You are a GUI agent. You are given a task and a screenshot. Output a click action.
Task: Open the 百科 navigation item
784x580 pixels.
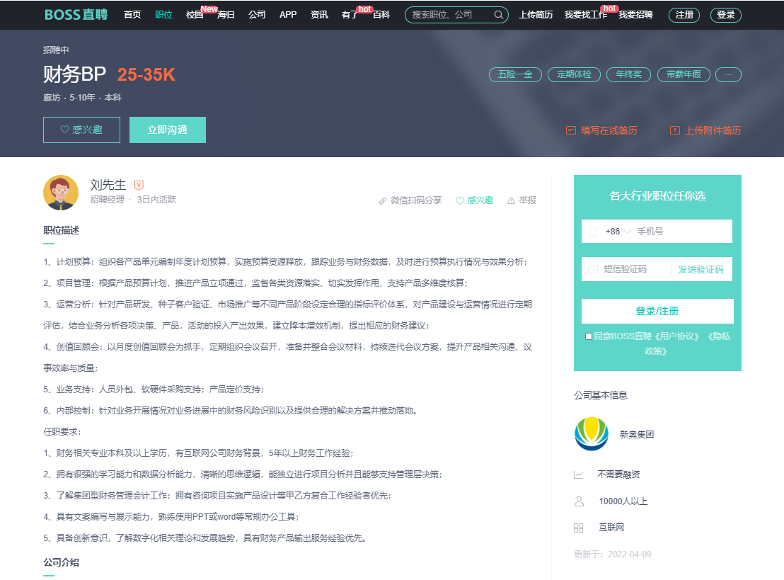(x=381, y=15)
